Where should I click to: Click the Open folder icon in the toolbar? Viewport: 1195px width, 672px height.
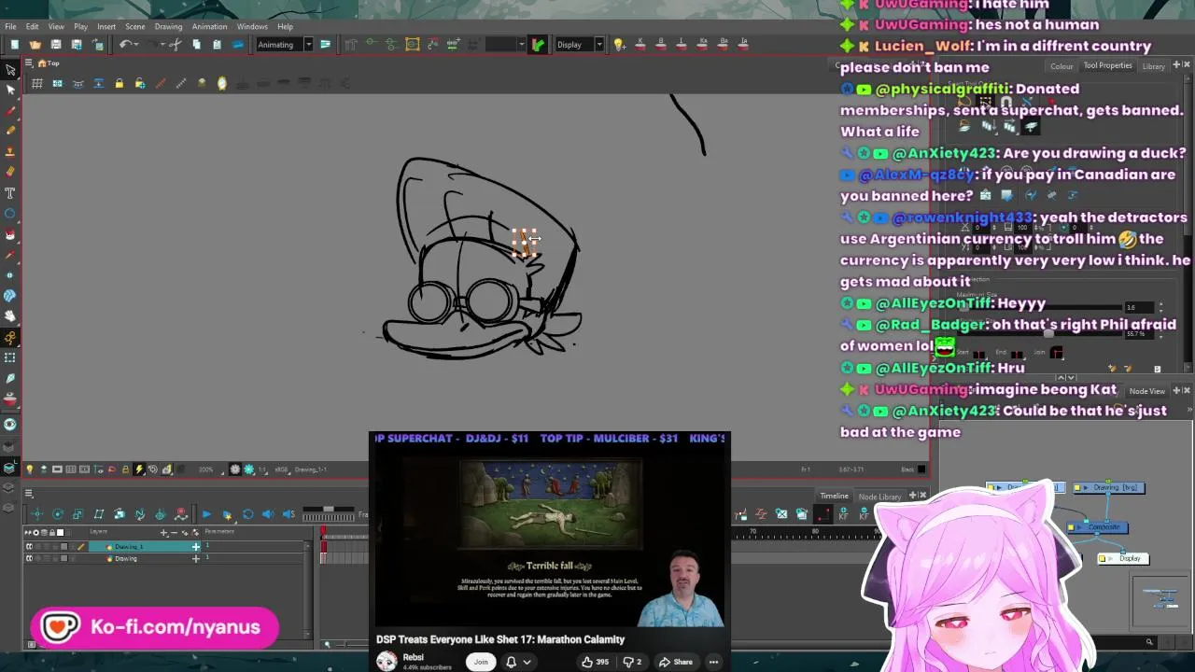[35, 45]
